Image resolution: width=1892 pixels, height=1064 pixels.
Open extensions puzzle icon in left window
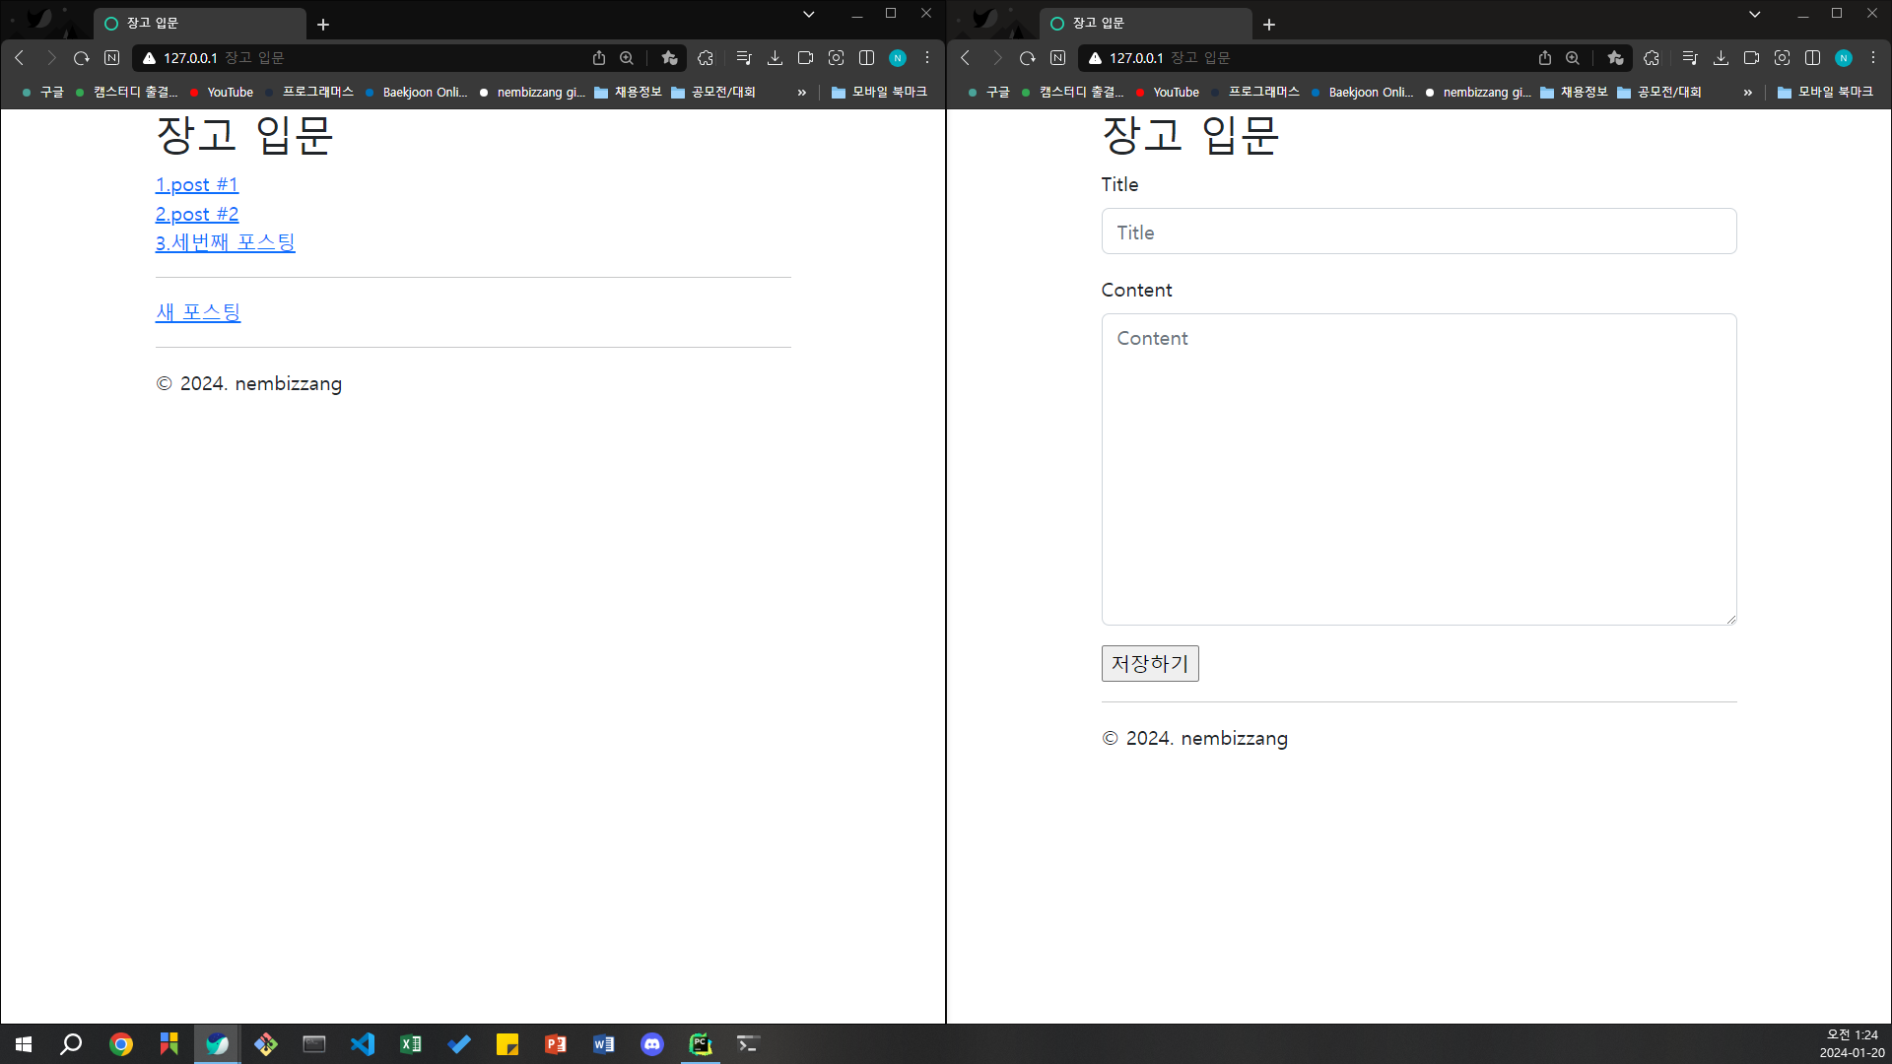(x=706, y=58)
